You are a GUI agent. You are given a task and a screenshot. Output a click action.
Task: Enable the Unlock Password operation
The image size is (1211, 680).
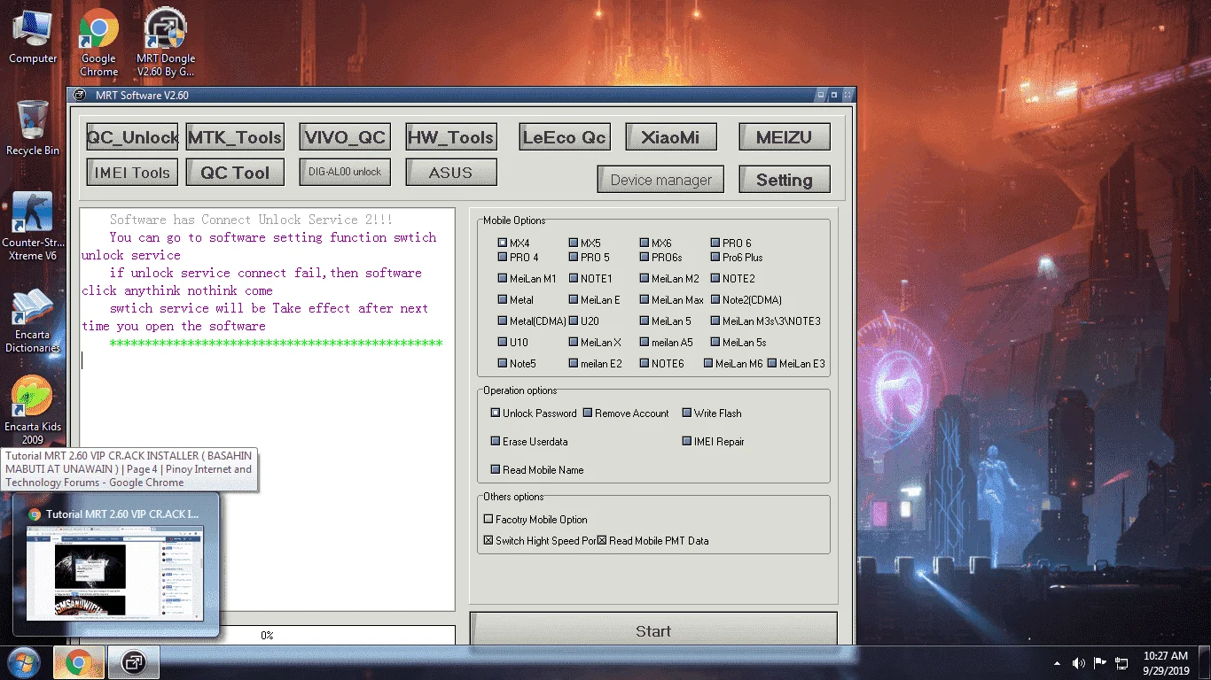click(x=496, y=413)
